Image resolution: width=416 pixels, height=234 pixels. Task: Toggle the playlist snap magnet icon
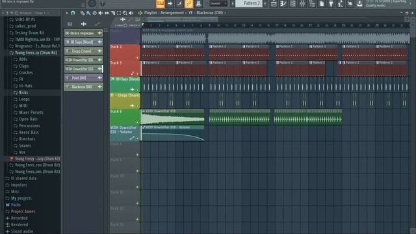click(x=73, y=13)
